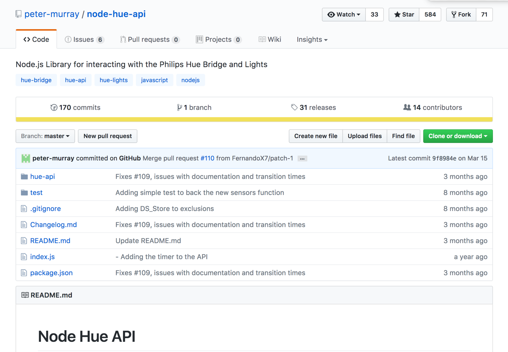Viewport: 508px width, 352px height.
Task: Open the package.json file link
Action: coord(51,273)
